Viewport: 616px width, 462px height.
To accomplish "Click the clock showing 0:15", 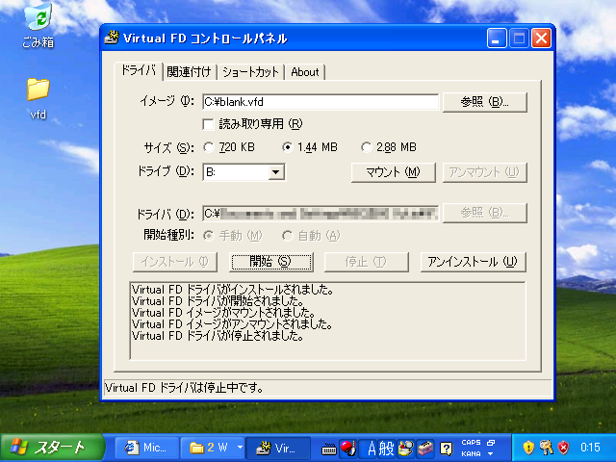I will tap(590, 448).
